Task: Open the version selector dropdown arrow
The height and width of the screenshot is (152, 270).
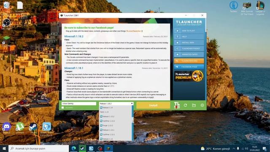Action: click(x=132, y=103)
